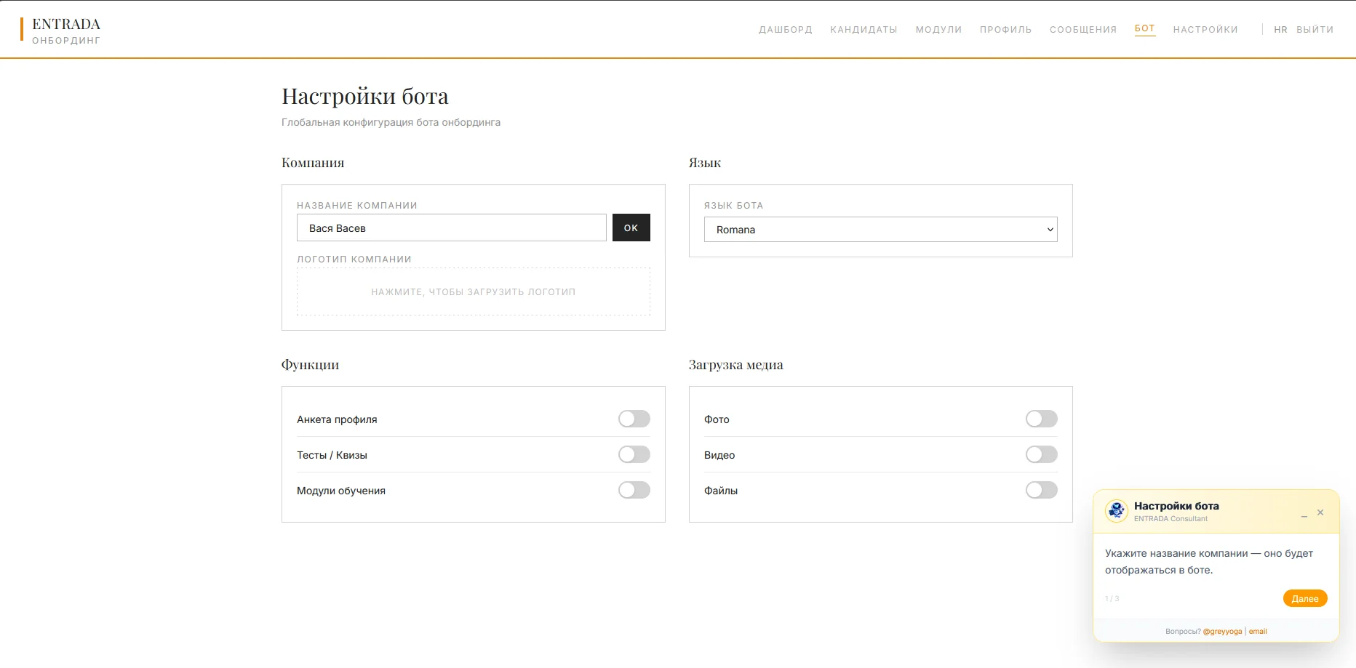Screen dimensions: 1356x668
Task: Enable the Тесты / Квизы switch
Action: [634, 454]
